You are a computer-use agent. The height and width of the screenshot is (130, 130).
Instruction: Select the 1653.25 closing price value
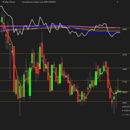[x=126, y=107]
